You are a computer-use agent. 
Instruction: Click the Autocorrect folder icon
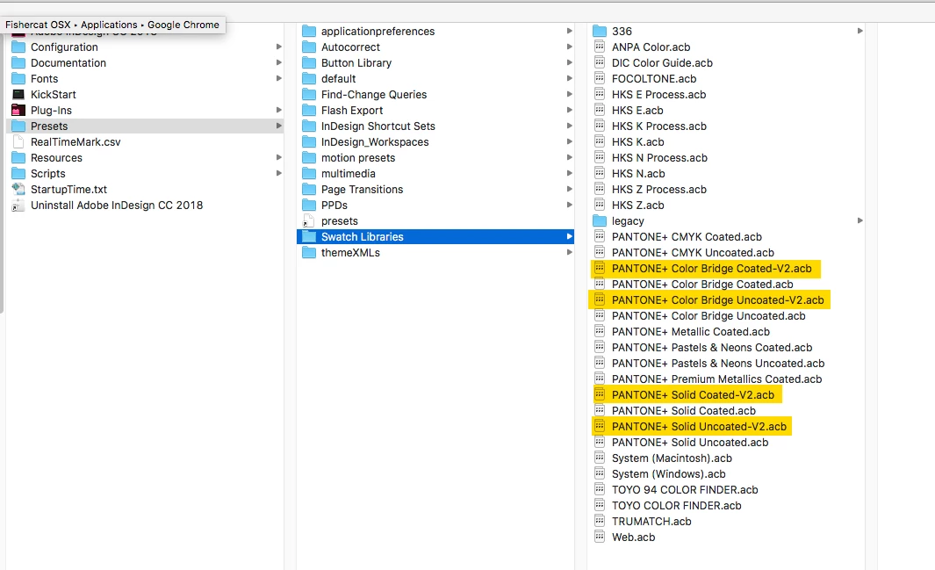click(x=309, y=47)
